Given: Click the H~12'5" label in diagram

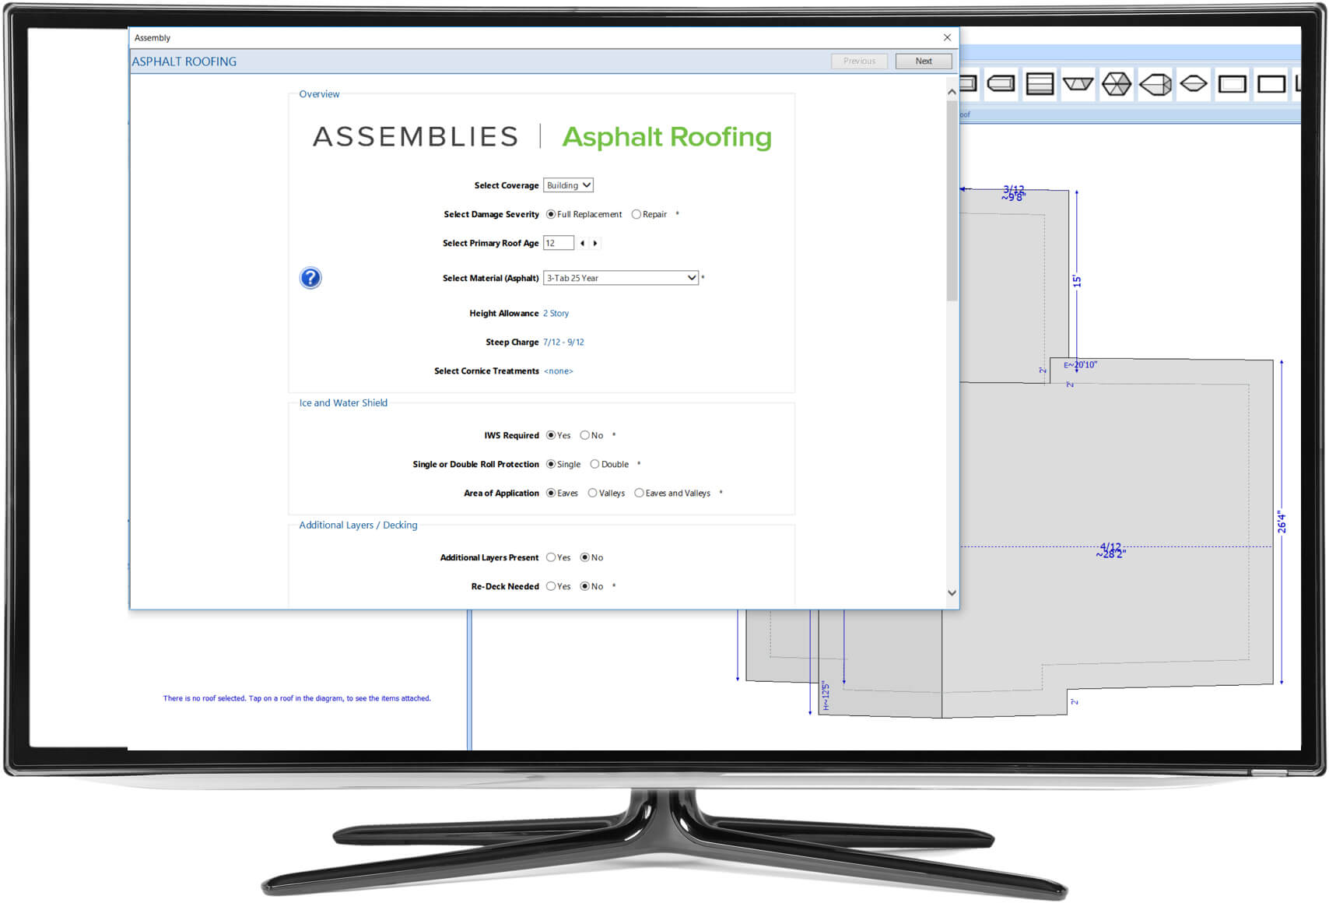Looking at the screenshot, I should (826, 697).
